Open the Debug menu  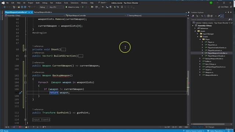pyautogui.click(x=44, y=3)
